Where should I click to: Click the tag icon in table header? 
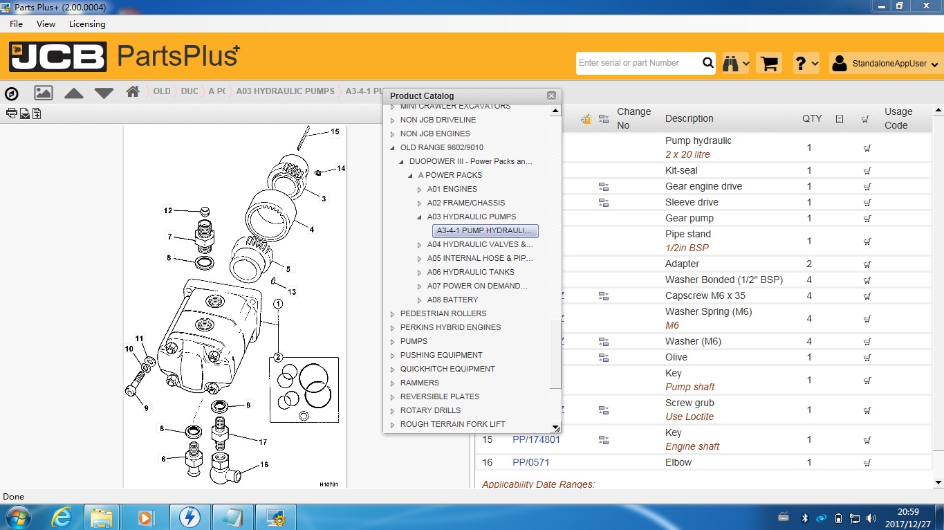point(586,119)
